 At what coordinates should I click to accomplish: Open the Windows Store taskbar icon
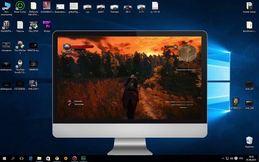(48, 158)
